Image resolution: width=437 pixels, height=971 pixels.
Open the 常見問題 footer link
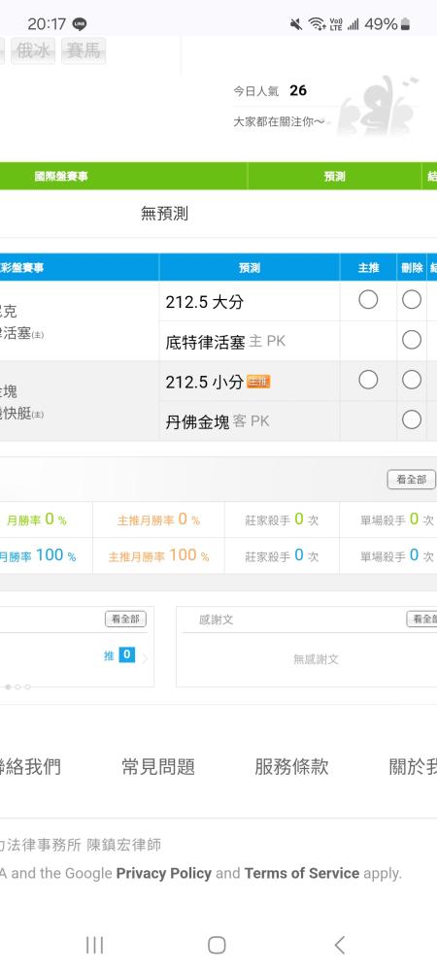(158, 767)
